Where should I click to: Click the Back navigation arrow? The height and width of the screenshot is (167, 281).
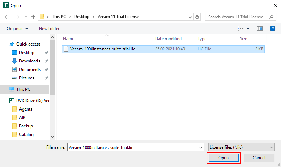[7, 17]
